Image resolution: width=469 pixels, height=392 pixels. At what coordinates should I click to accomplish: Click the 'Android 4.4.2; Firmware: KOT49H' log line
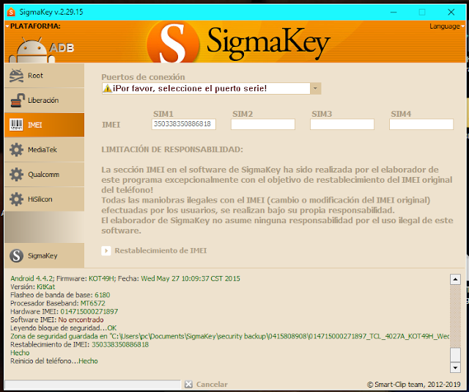(125, 279)
